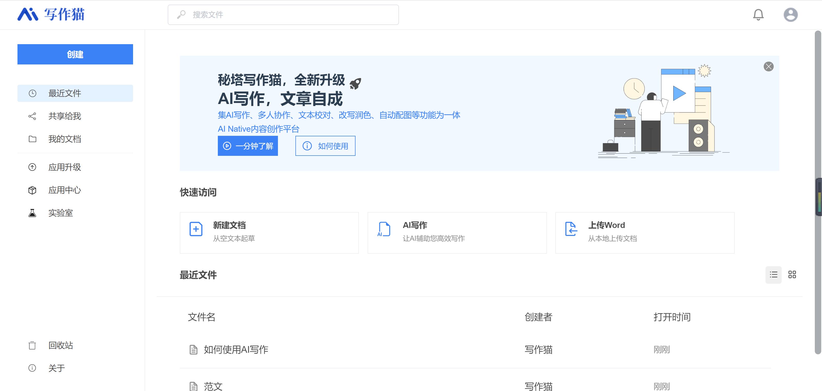Click 如何使用 button

coord(325,146)
